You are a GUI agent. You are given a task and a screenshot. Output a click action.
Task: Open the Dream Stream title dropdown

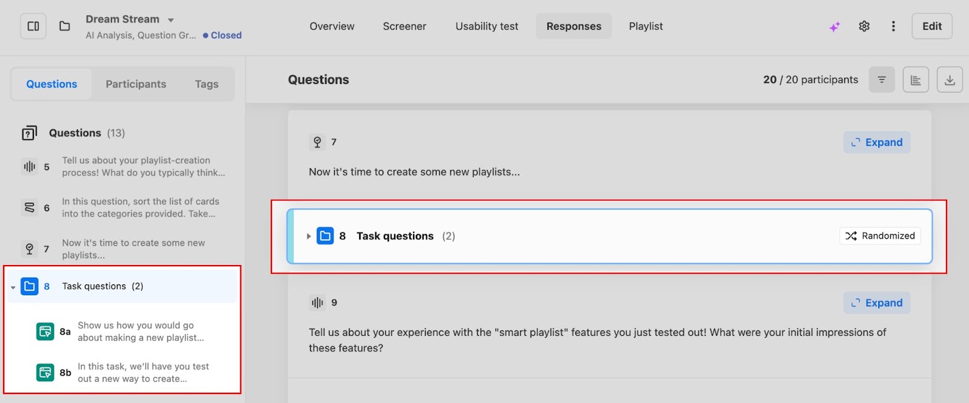(171, 20)
